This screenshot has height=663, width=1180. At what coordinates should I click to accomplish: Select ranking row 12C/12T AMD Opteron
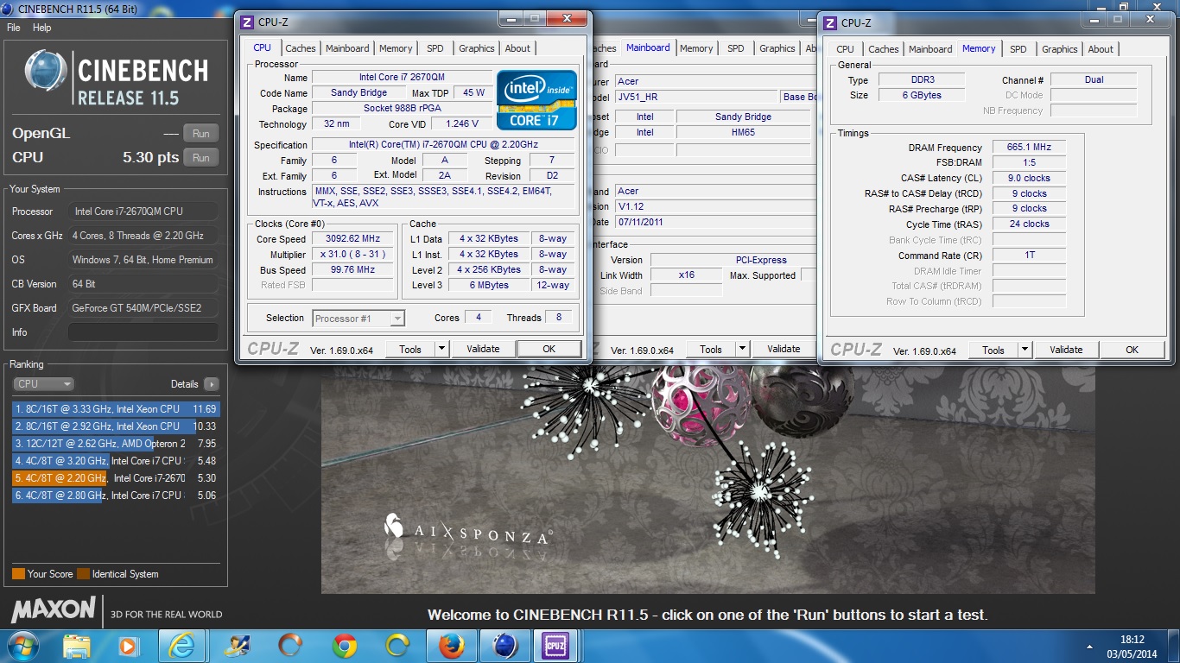click(116, 444)
